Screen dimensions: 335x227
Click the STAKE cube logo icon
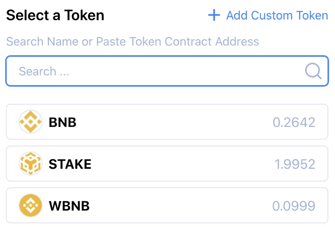point(31,164)
